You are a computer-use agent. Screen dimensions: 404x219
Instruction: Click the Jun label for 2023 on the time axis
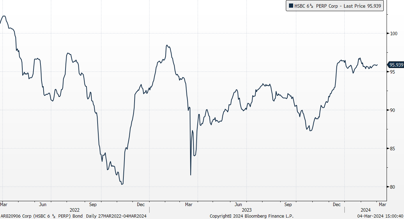[x=238, y=205]
